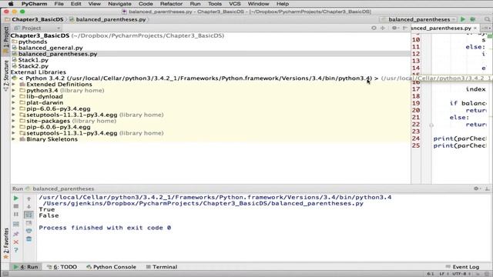
Task: Rerun balanced_parentheses in the Run panel
Action: click(x=15, y=199)
